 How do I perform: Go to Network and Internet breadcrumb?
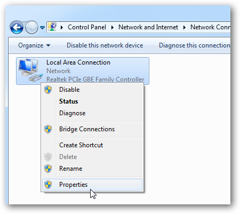[x=148, y=27]
